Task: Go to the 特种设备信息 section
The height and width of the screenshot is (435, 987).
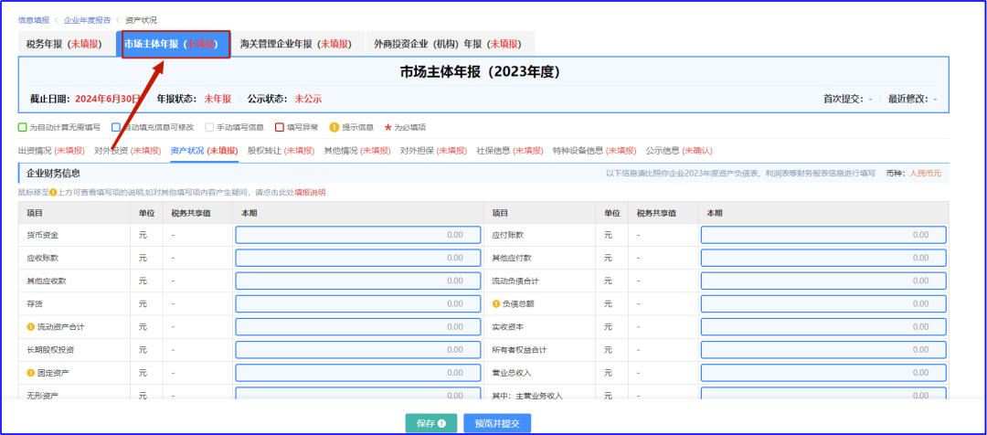Action: click(594, 151)
